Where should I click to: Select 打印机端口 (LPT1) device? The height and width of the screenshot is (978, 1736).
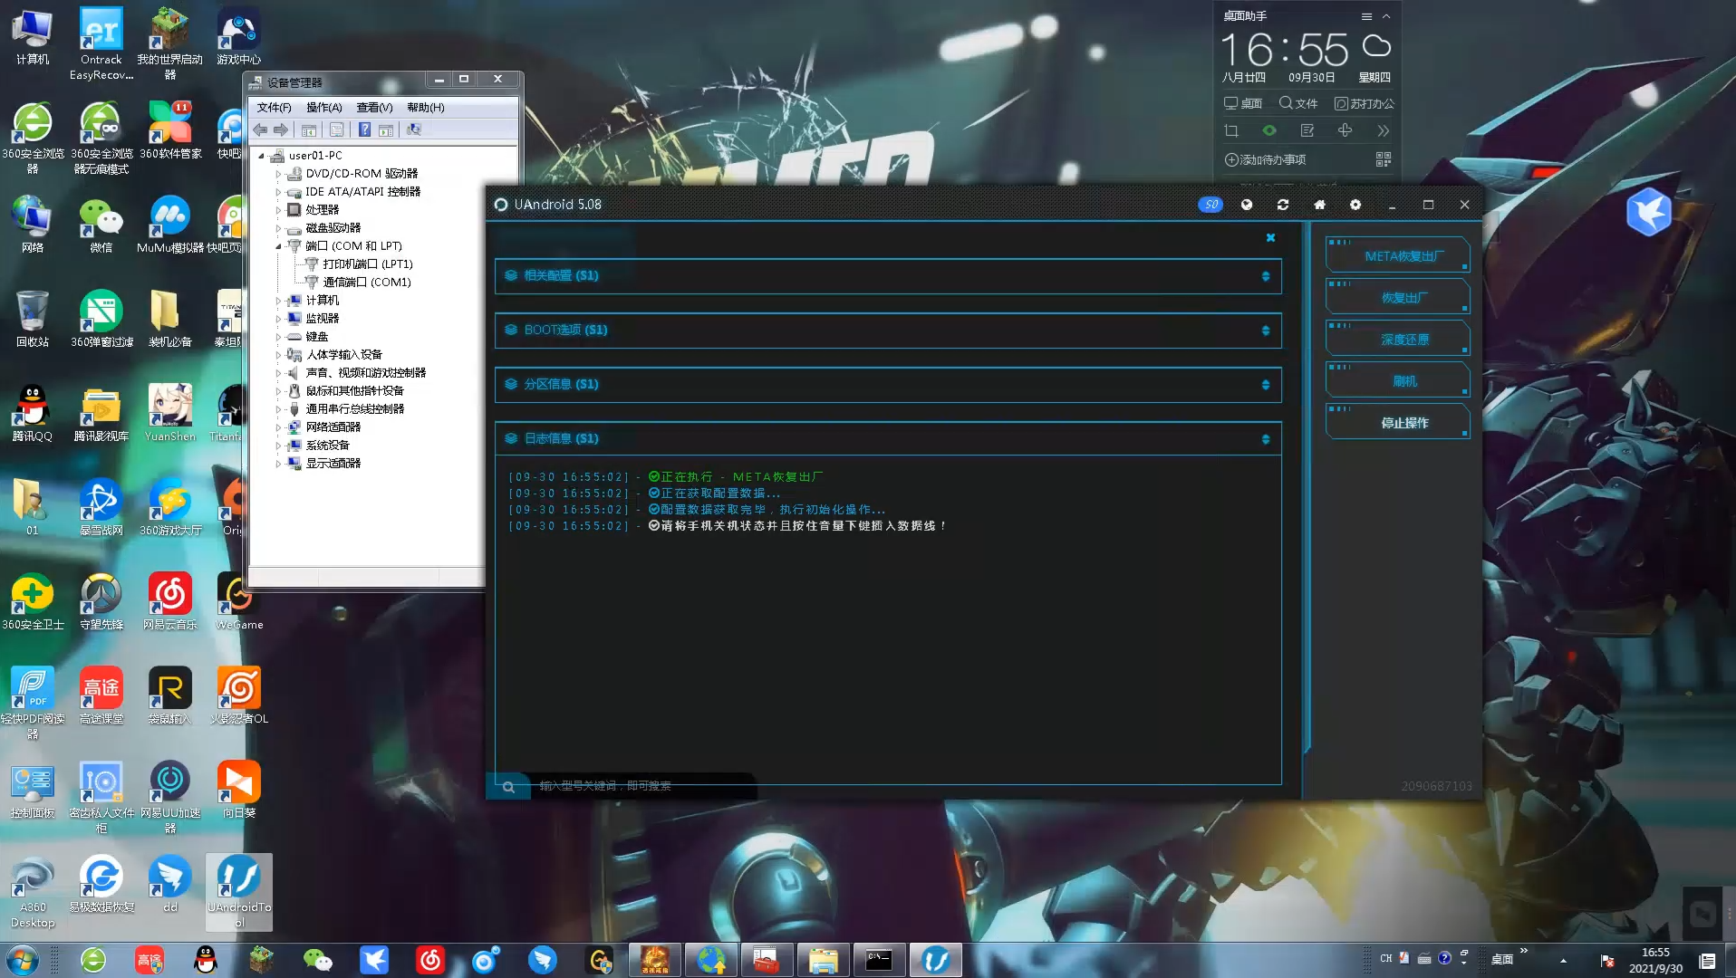[x=367, y=264]
